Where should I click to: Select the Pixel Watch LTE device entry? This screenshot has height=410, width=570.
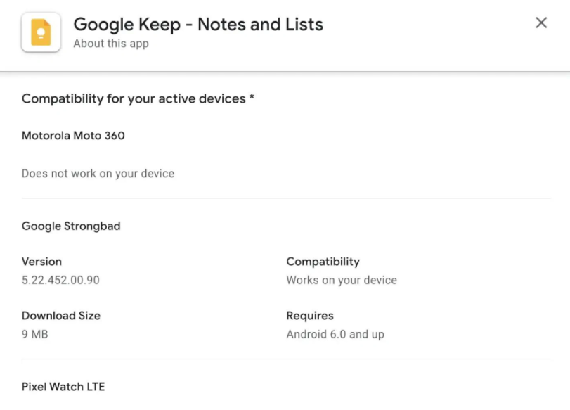coord(63,387)
